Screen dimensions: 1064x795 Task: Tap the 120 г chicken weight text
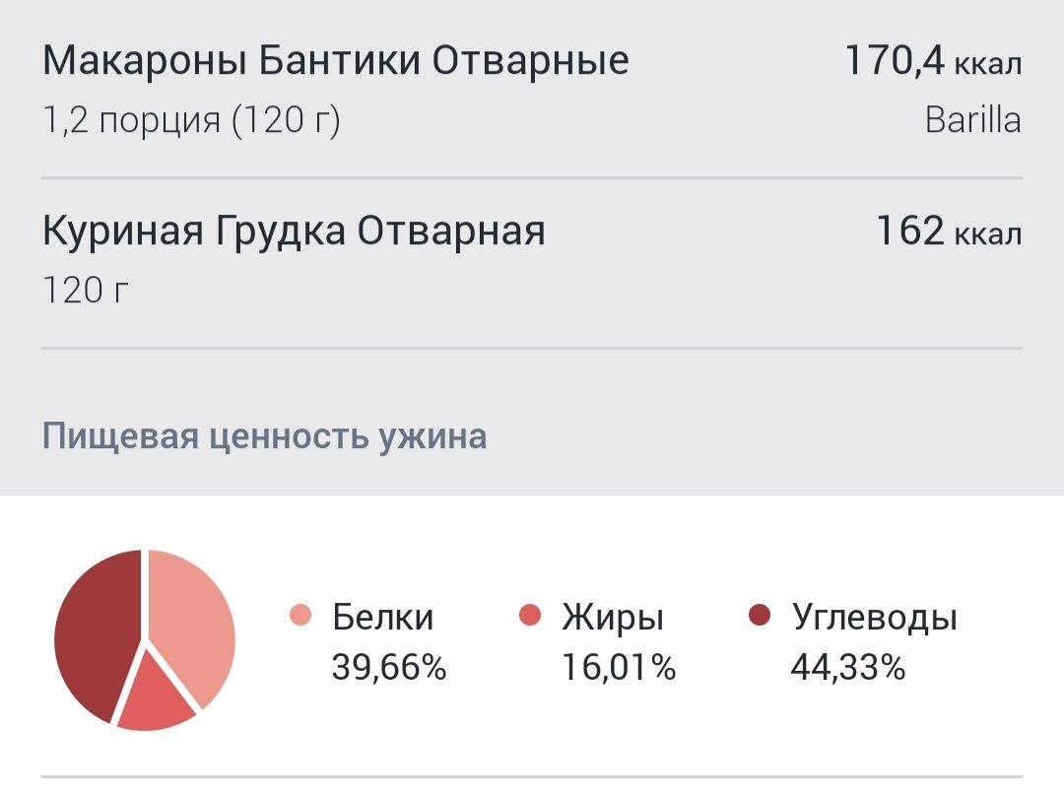pyautogui.click(x=86, y=291)
